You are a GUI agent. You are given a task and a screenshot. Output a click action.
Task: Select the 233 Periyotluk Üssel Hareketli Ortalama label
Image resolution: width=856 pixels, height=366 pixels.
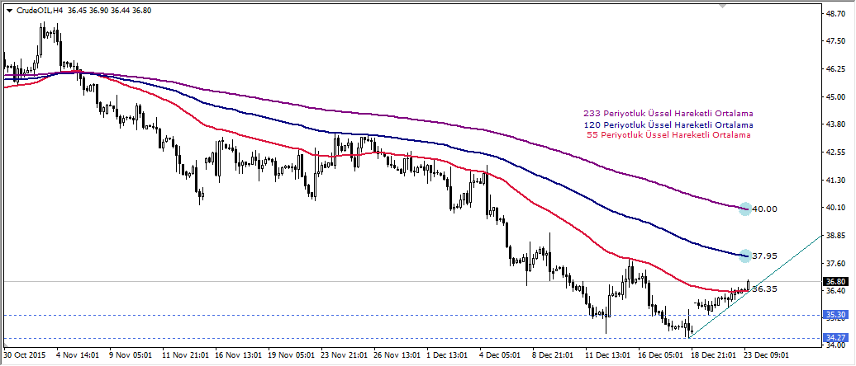click(668, 114)
